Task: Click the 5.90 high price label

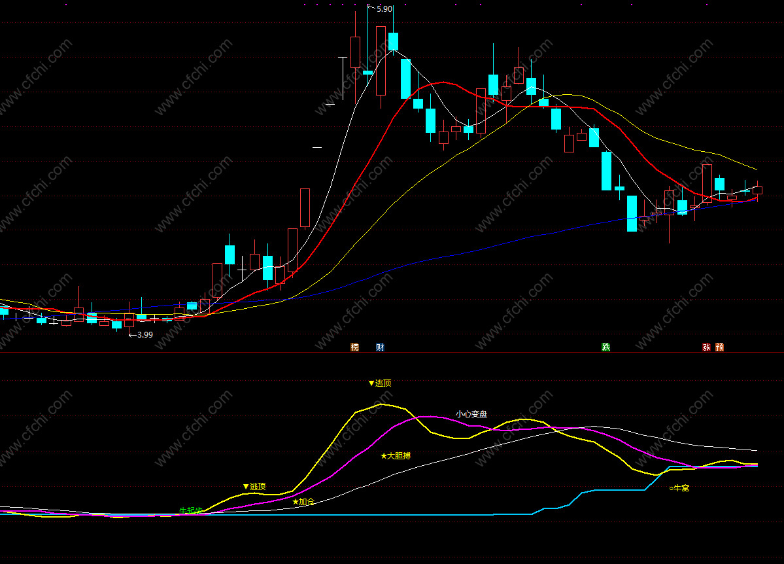Action: point(384,9)
